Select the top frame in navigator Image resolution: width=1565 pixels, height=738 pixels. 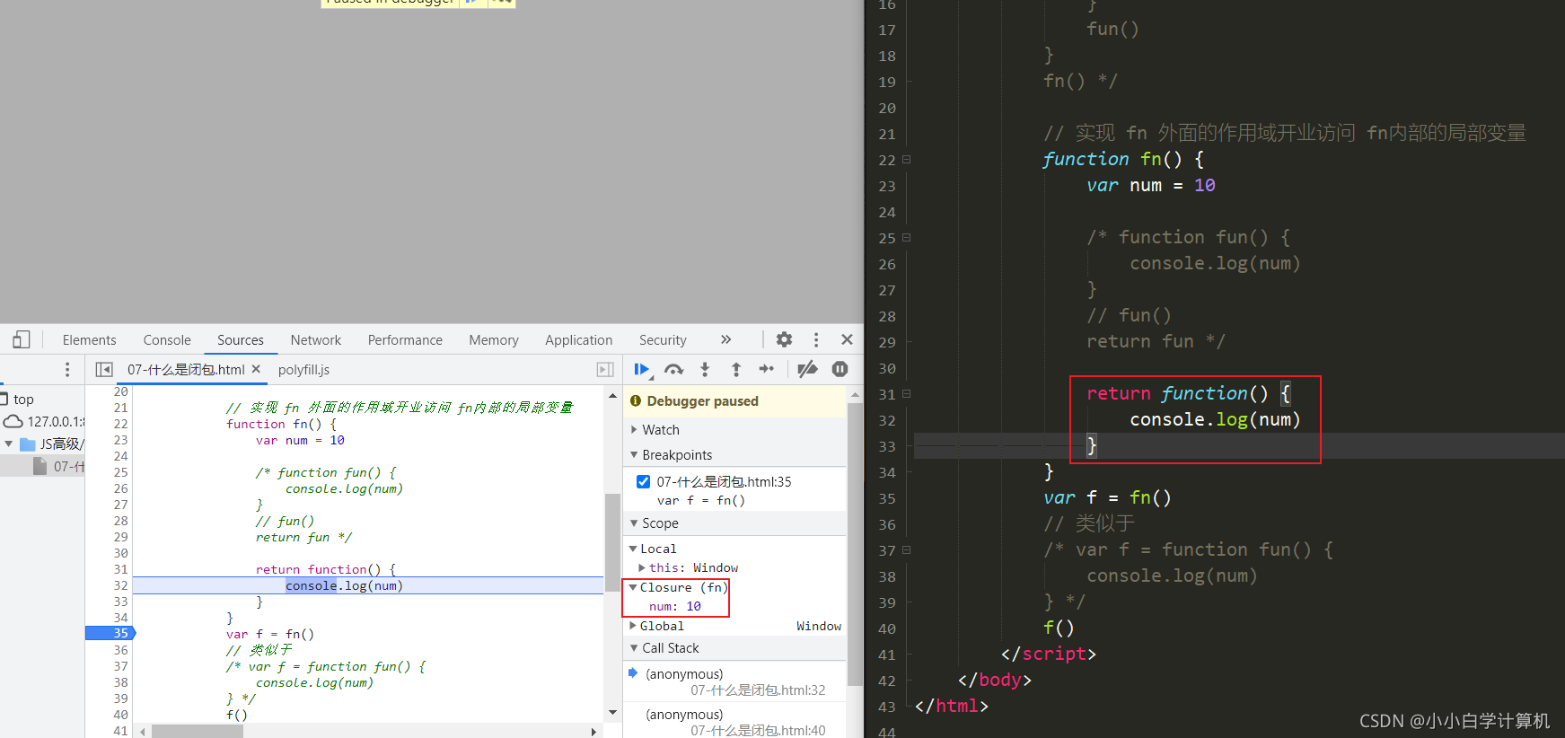[x=23, y=400]
